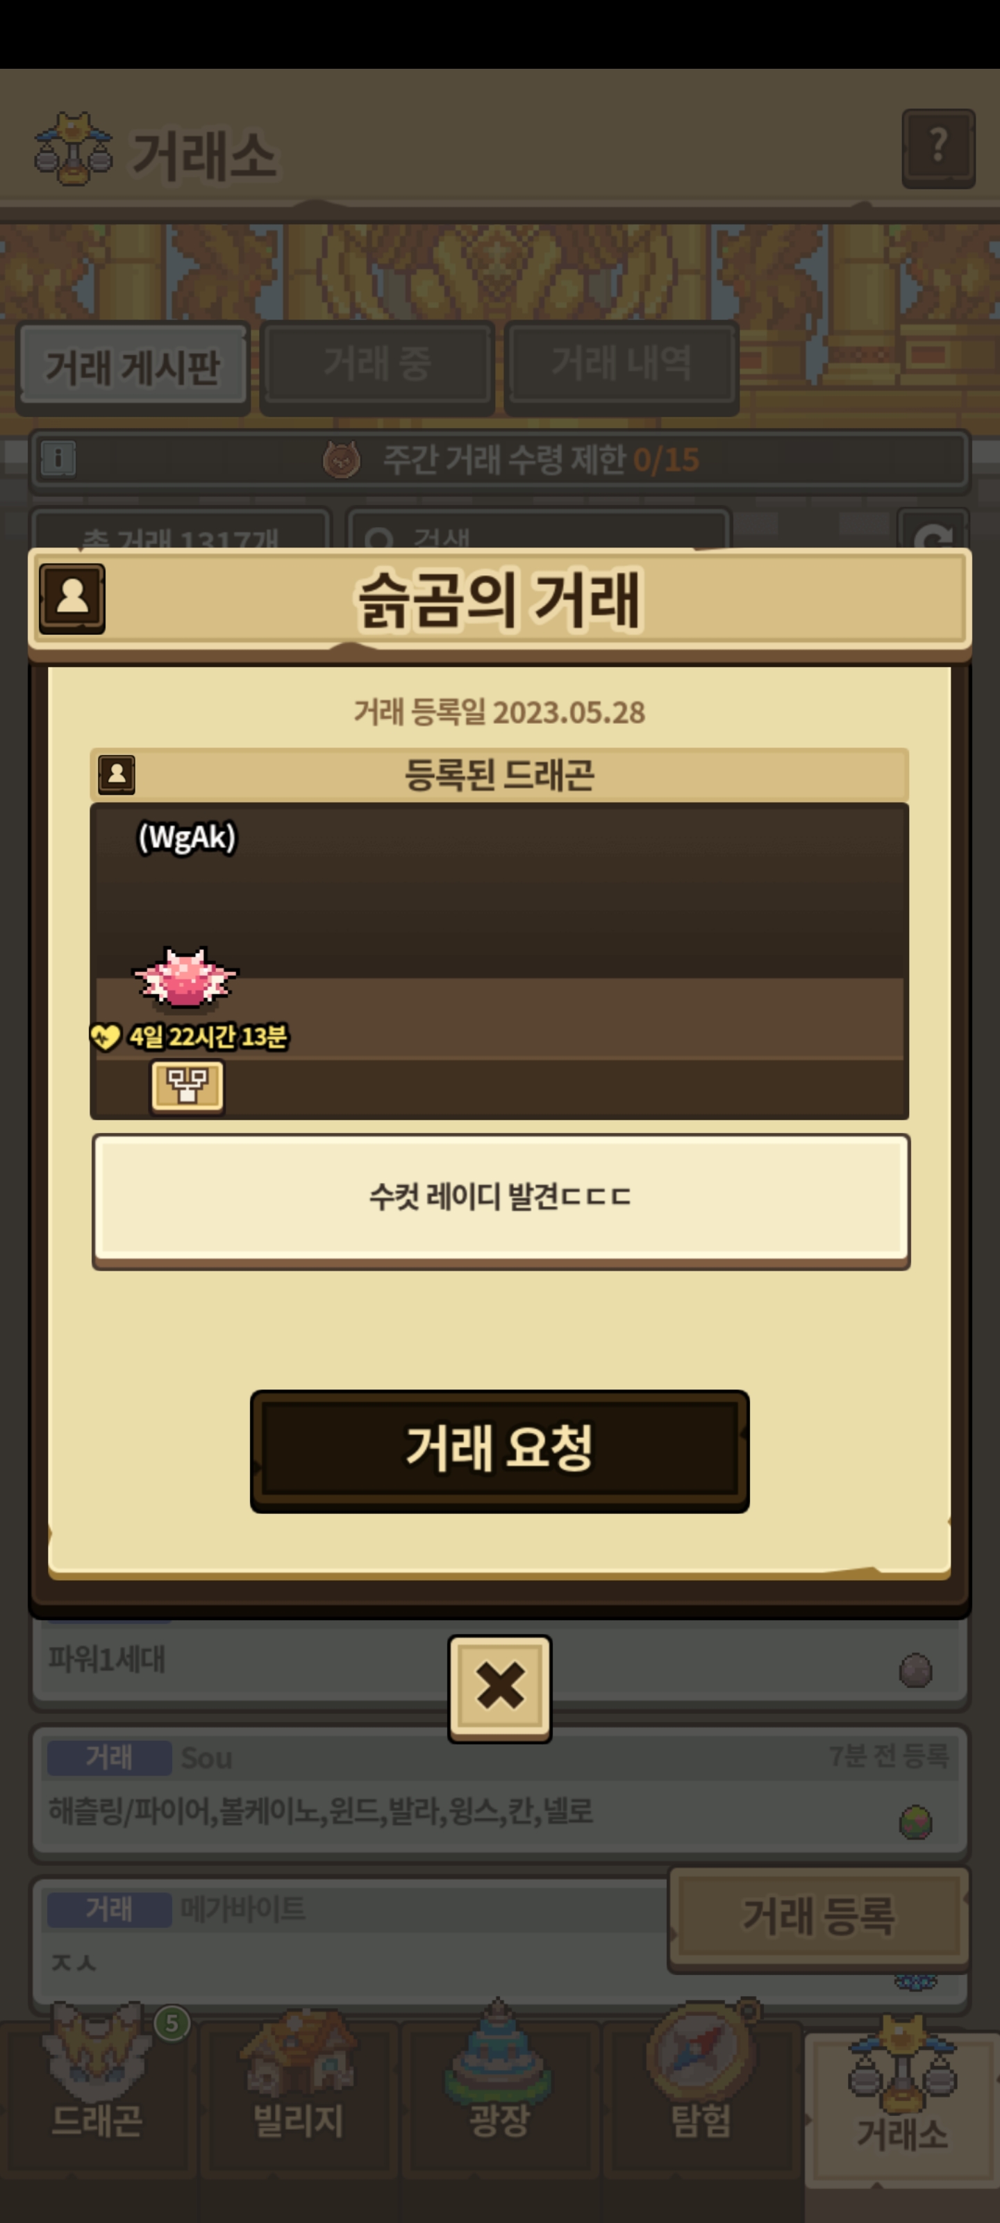The height and width of the screenshot is (2223, 1000).
Task: Click the 검색 search field
Action: 538,531
